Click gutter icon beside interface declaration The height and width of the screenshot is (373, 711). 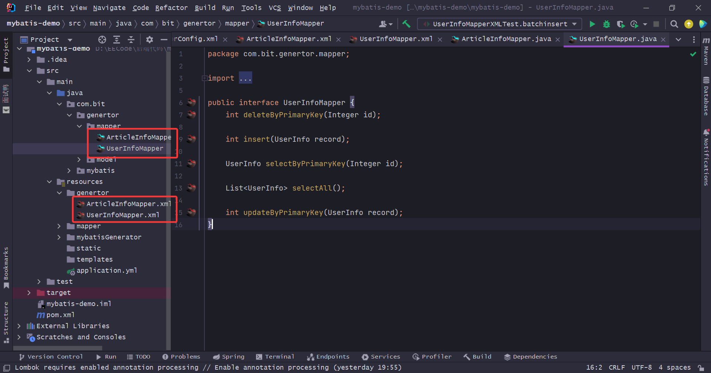pyautogui.click(x=191, y=103)
